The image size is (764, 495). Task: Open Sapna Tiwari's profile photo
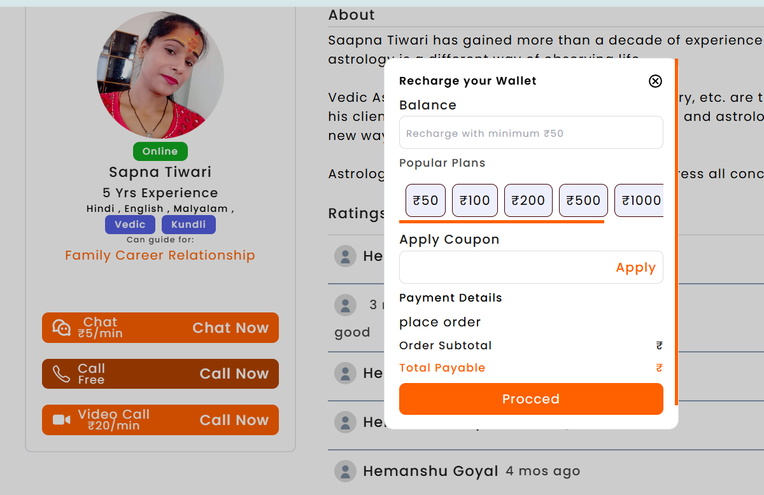pos(160,75)
